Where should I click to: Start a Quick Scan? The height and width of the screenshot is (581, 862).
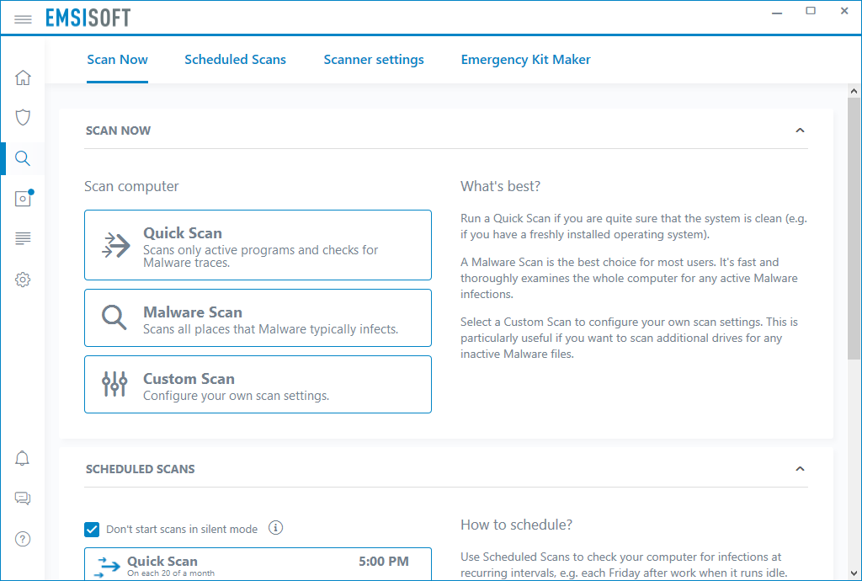(258, 244)
